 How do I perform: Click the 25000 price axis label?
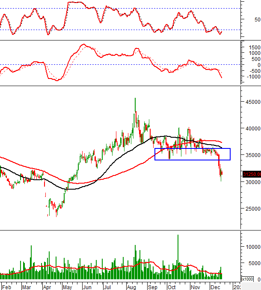[251, 208]
